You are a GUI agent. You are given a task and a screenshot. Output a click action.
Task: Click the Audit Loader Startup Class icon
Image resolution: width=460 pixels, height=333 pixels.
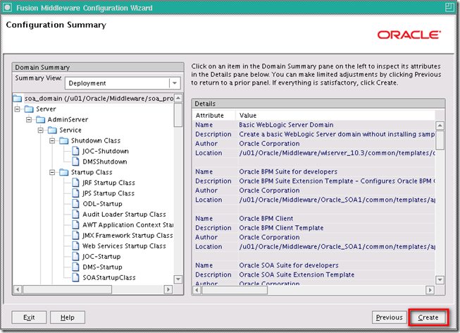tap(75, 214)
